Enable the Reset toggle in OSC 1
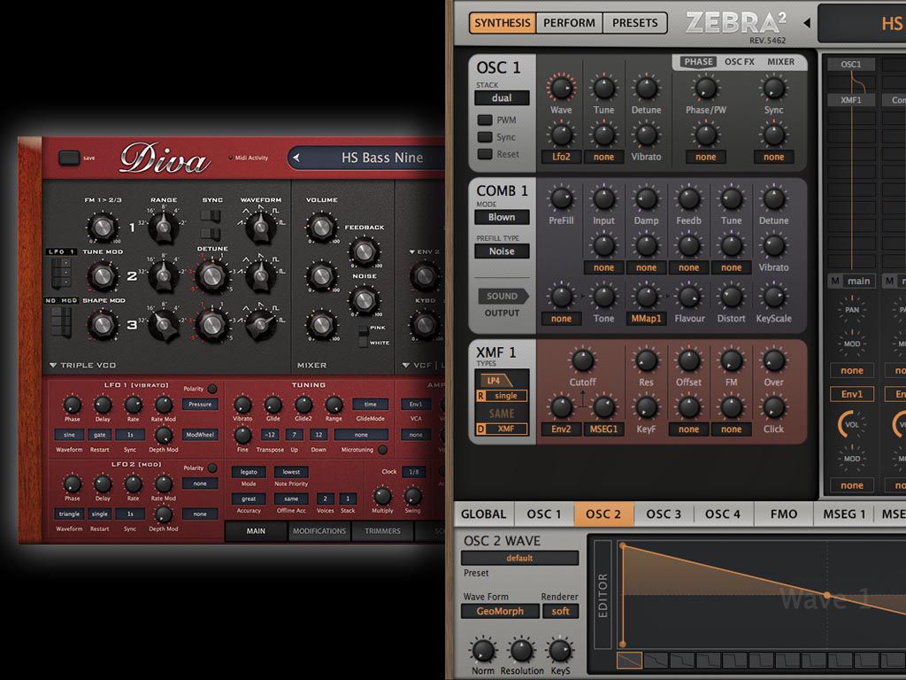Viewport: 906px width, 680px height. (485, 154)
